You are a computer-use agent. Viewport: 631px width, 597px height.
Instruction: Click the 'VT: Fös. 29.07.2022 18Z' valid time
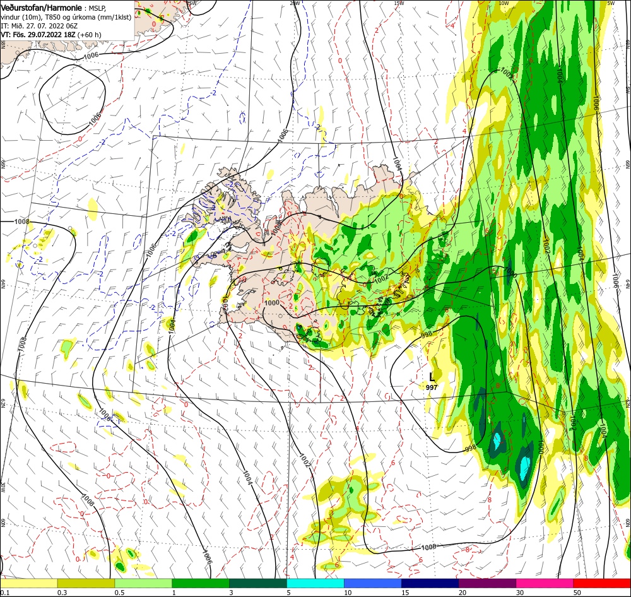pos(38,35)
